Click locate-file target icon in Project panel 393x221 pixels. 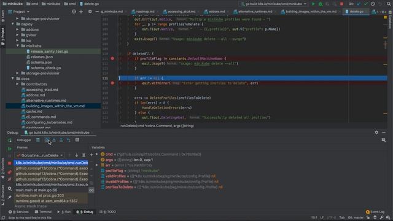[x=74, y=12]
